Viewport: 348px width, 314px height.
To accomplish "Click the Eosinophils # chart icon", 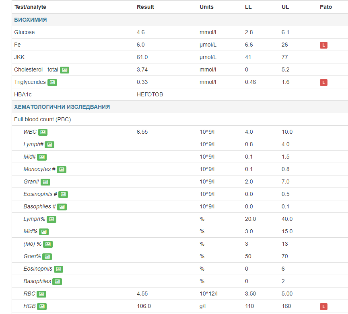I will pyautogui.click(x=63, y=194).
